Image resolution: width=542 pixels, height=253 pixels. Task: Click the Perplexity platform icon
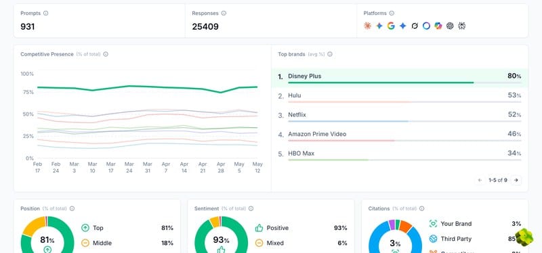pos(462,26)
